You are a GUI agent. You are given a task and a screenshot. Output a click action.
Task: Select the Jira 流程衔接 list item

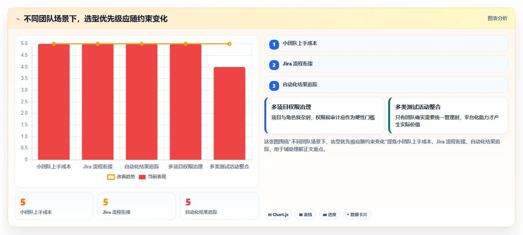(x=386, y=64)
